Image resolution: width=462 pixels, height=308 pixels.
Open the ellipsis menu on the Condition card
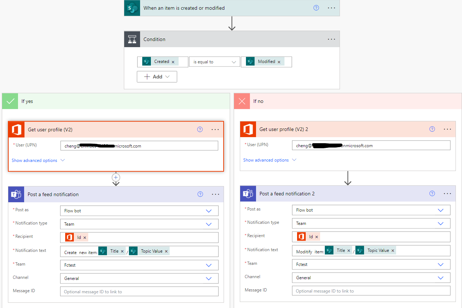coord(331,39)
